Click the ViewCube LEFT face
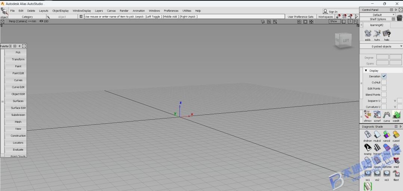This screenshot has width=403, height=191. (346, 41)
